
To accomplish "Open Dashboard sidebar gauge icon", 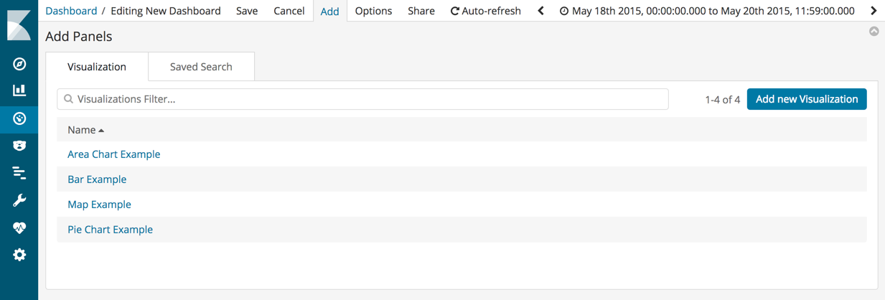I will click(19, 118).
